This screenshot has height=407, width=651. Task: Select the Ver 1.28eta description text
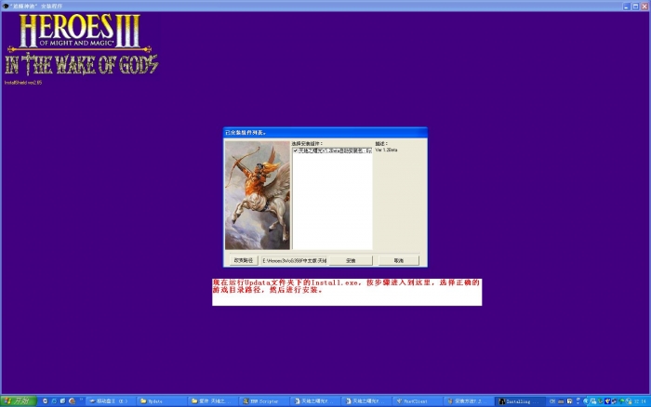point(386,150)
